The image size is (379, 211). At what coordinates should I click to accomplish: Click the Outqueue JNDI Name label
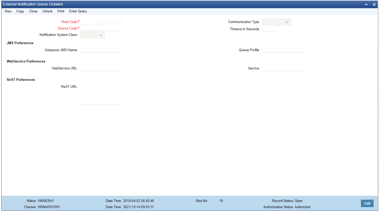tap(61, 50)
